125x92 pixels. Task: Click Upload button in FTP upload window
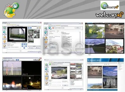point(52,47)
